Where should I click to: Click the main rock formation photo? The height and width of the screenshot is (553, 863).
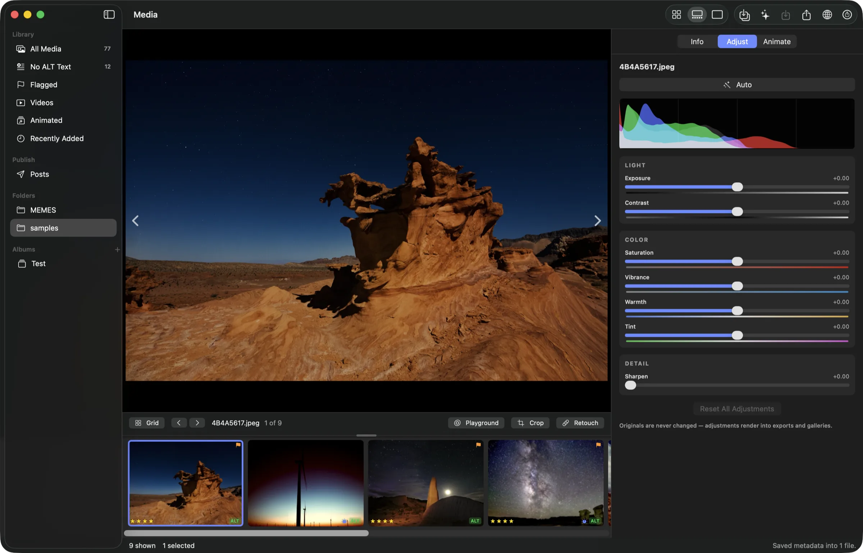pyautogui.click(x=366, y=220)
